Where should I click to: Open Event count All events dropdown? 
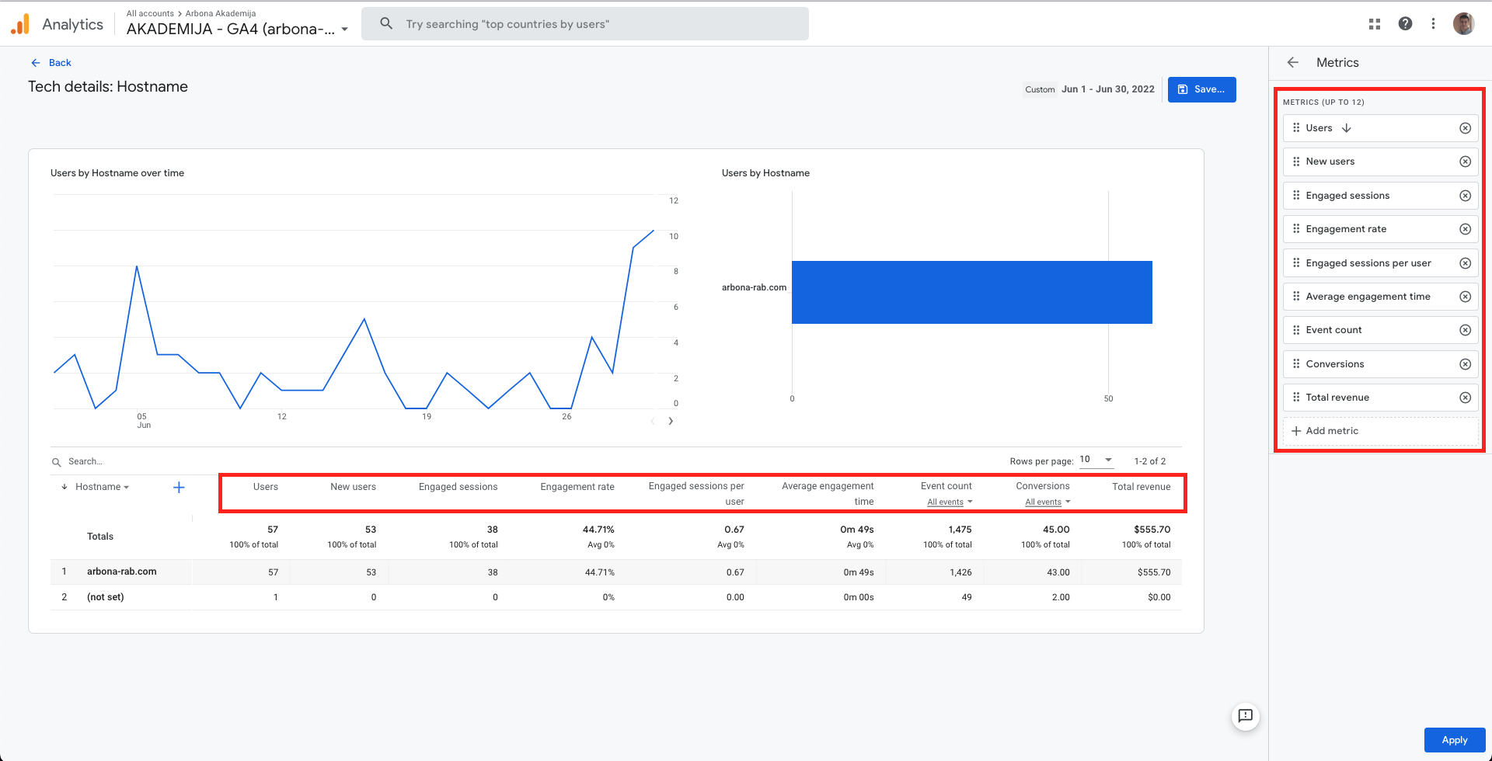(x=950, y=502)
